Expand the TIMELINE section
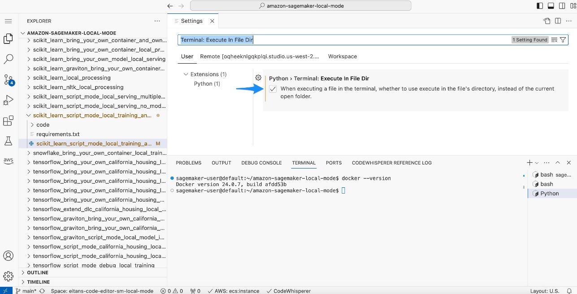The width and height of the screenshot is (577, 294). click(92, 282)
